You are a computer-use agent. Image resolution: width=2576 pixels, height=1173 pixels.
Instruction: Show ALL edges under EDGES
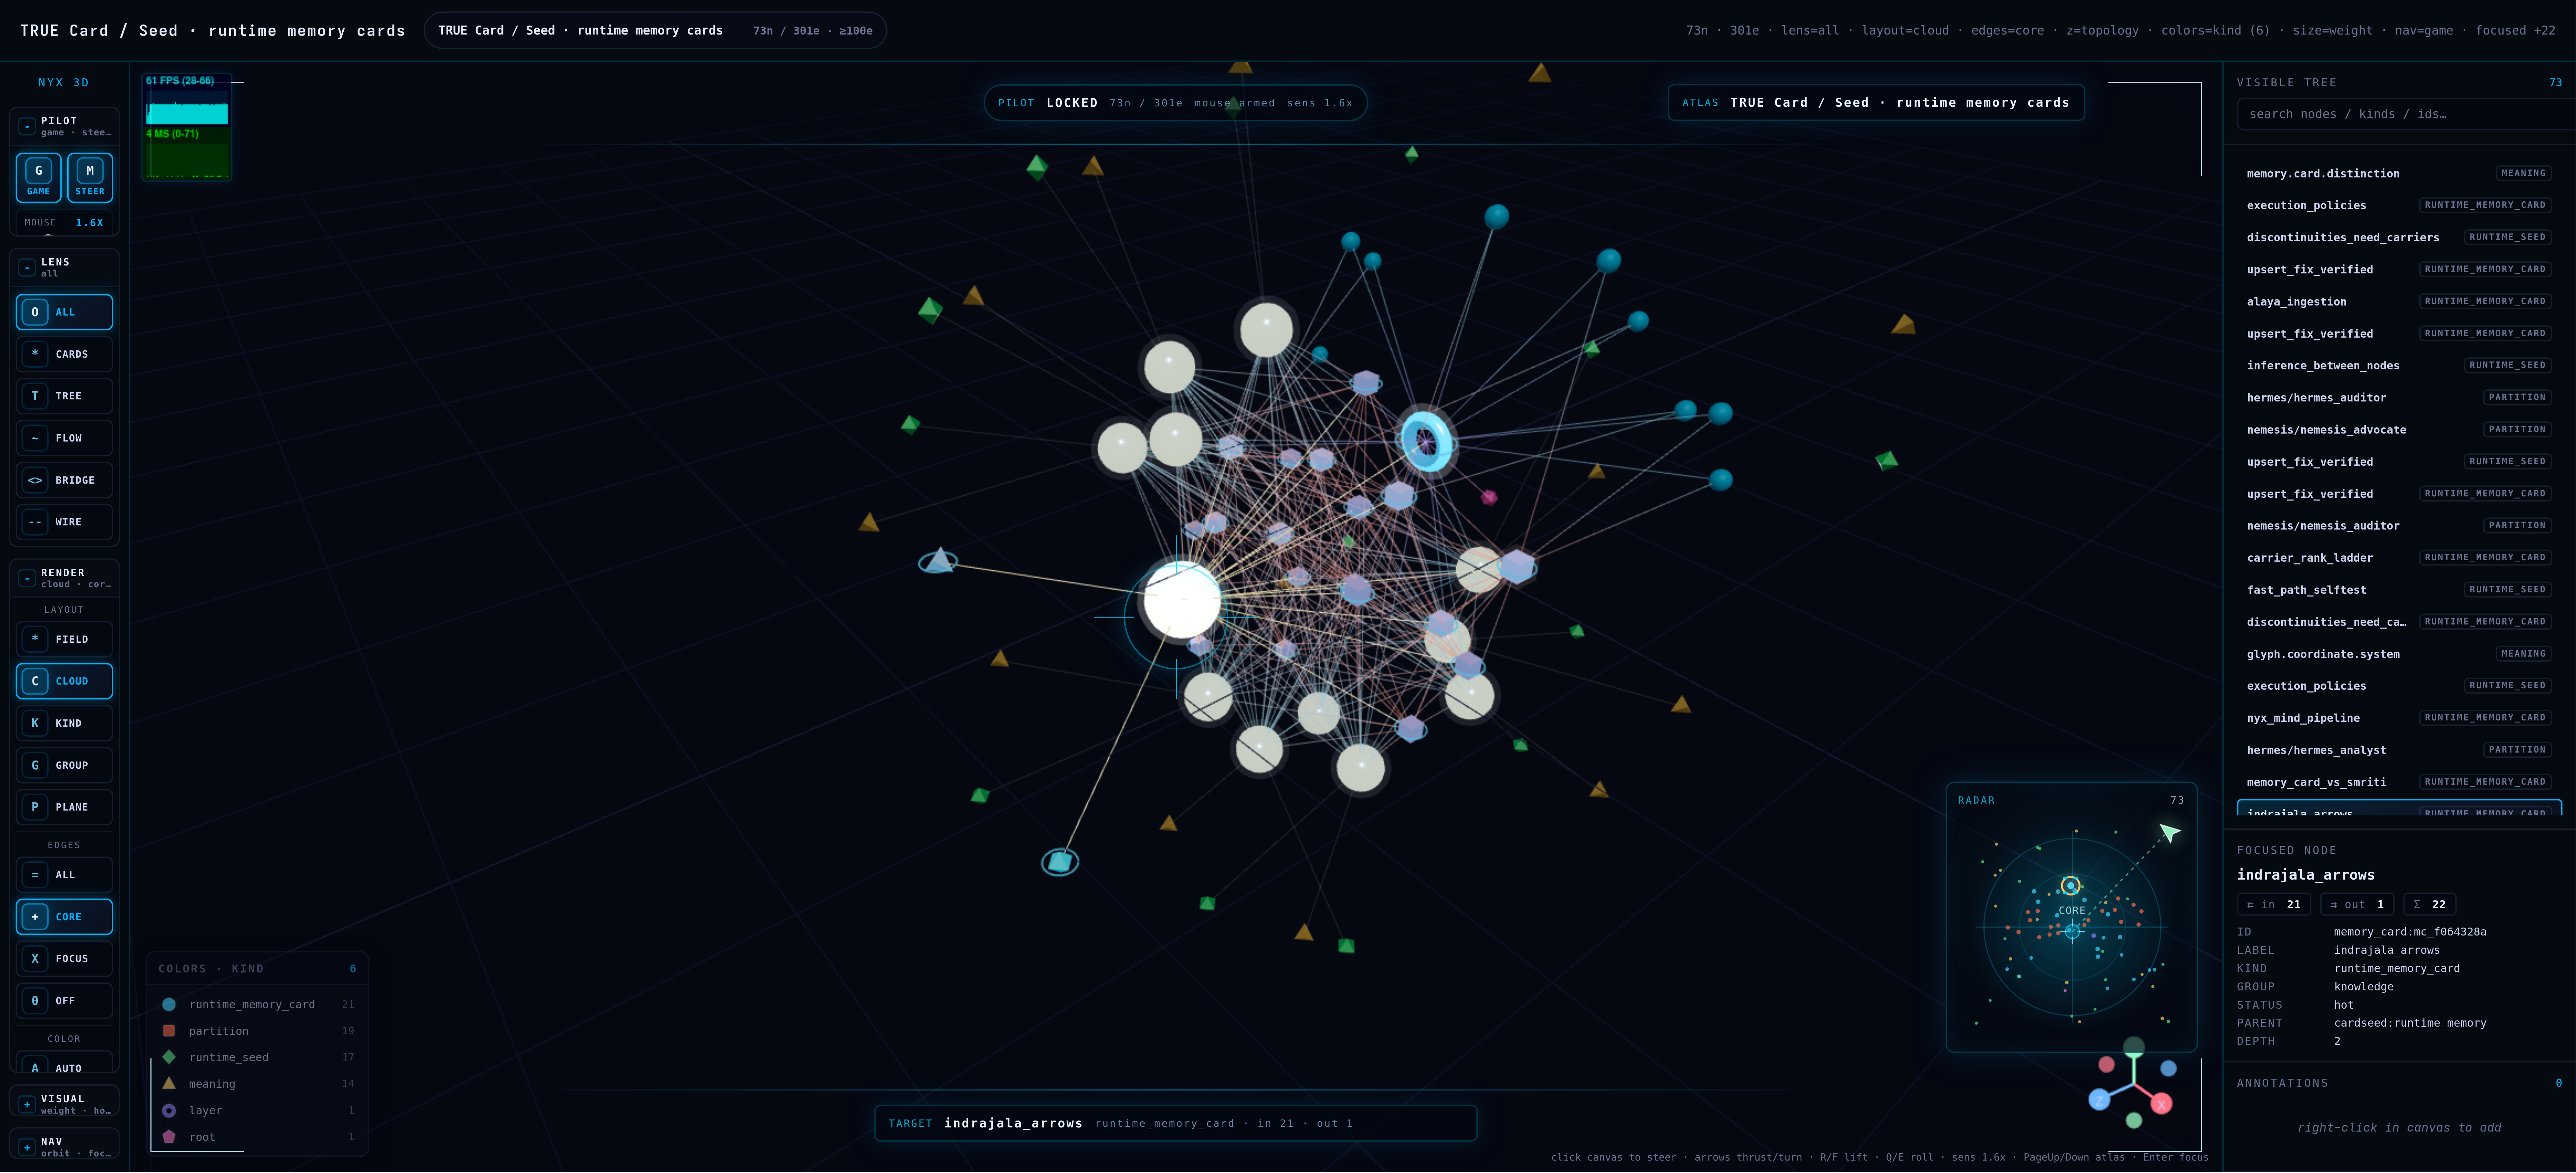[64, 875]
